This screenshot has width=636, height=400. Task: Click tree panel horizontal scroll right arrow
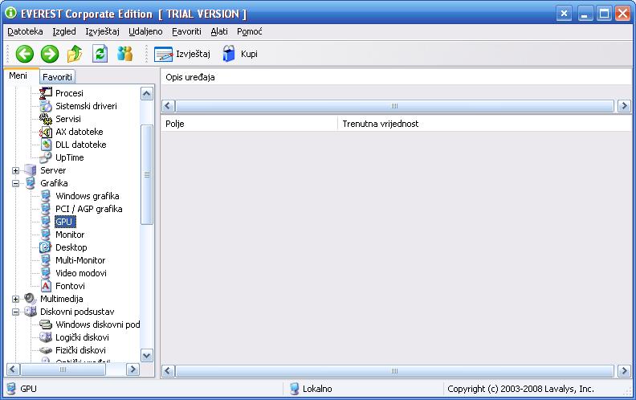point(132,369)
